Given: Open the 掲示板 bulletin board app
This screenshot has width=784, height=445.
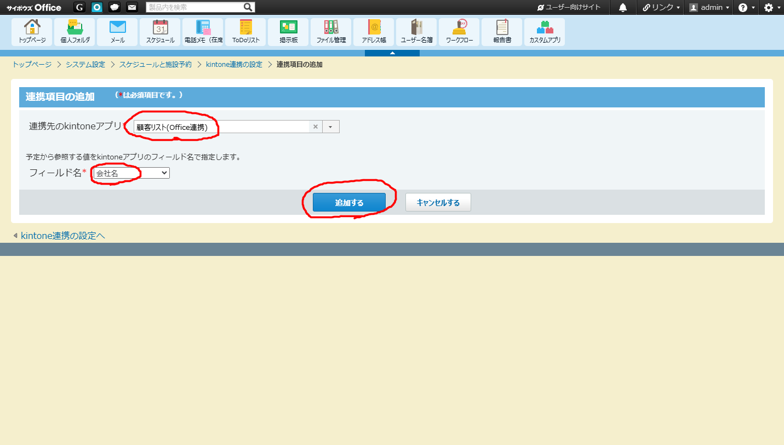Looking at the screenshot, I should pyautogui.click(x=289, y=32).
